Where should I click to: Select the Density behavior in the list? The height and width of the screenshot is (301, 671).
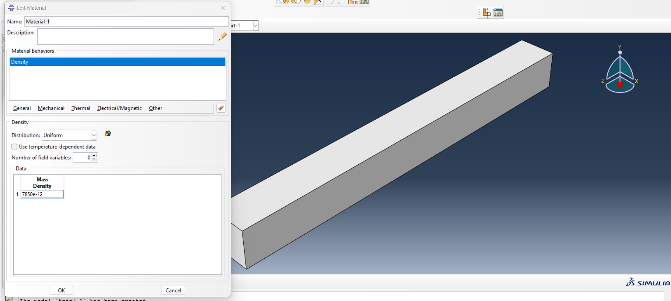(117, 62)
